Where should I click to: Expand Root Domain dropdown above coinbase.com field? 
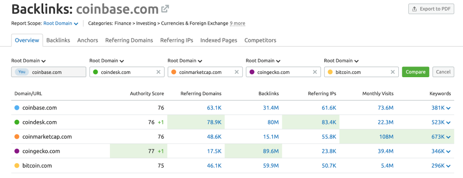point(28,61)
